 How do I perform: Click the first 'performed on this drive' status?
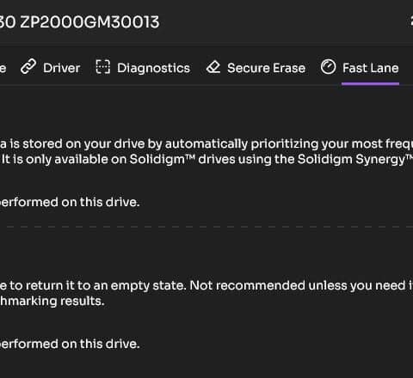pos(70,203)
